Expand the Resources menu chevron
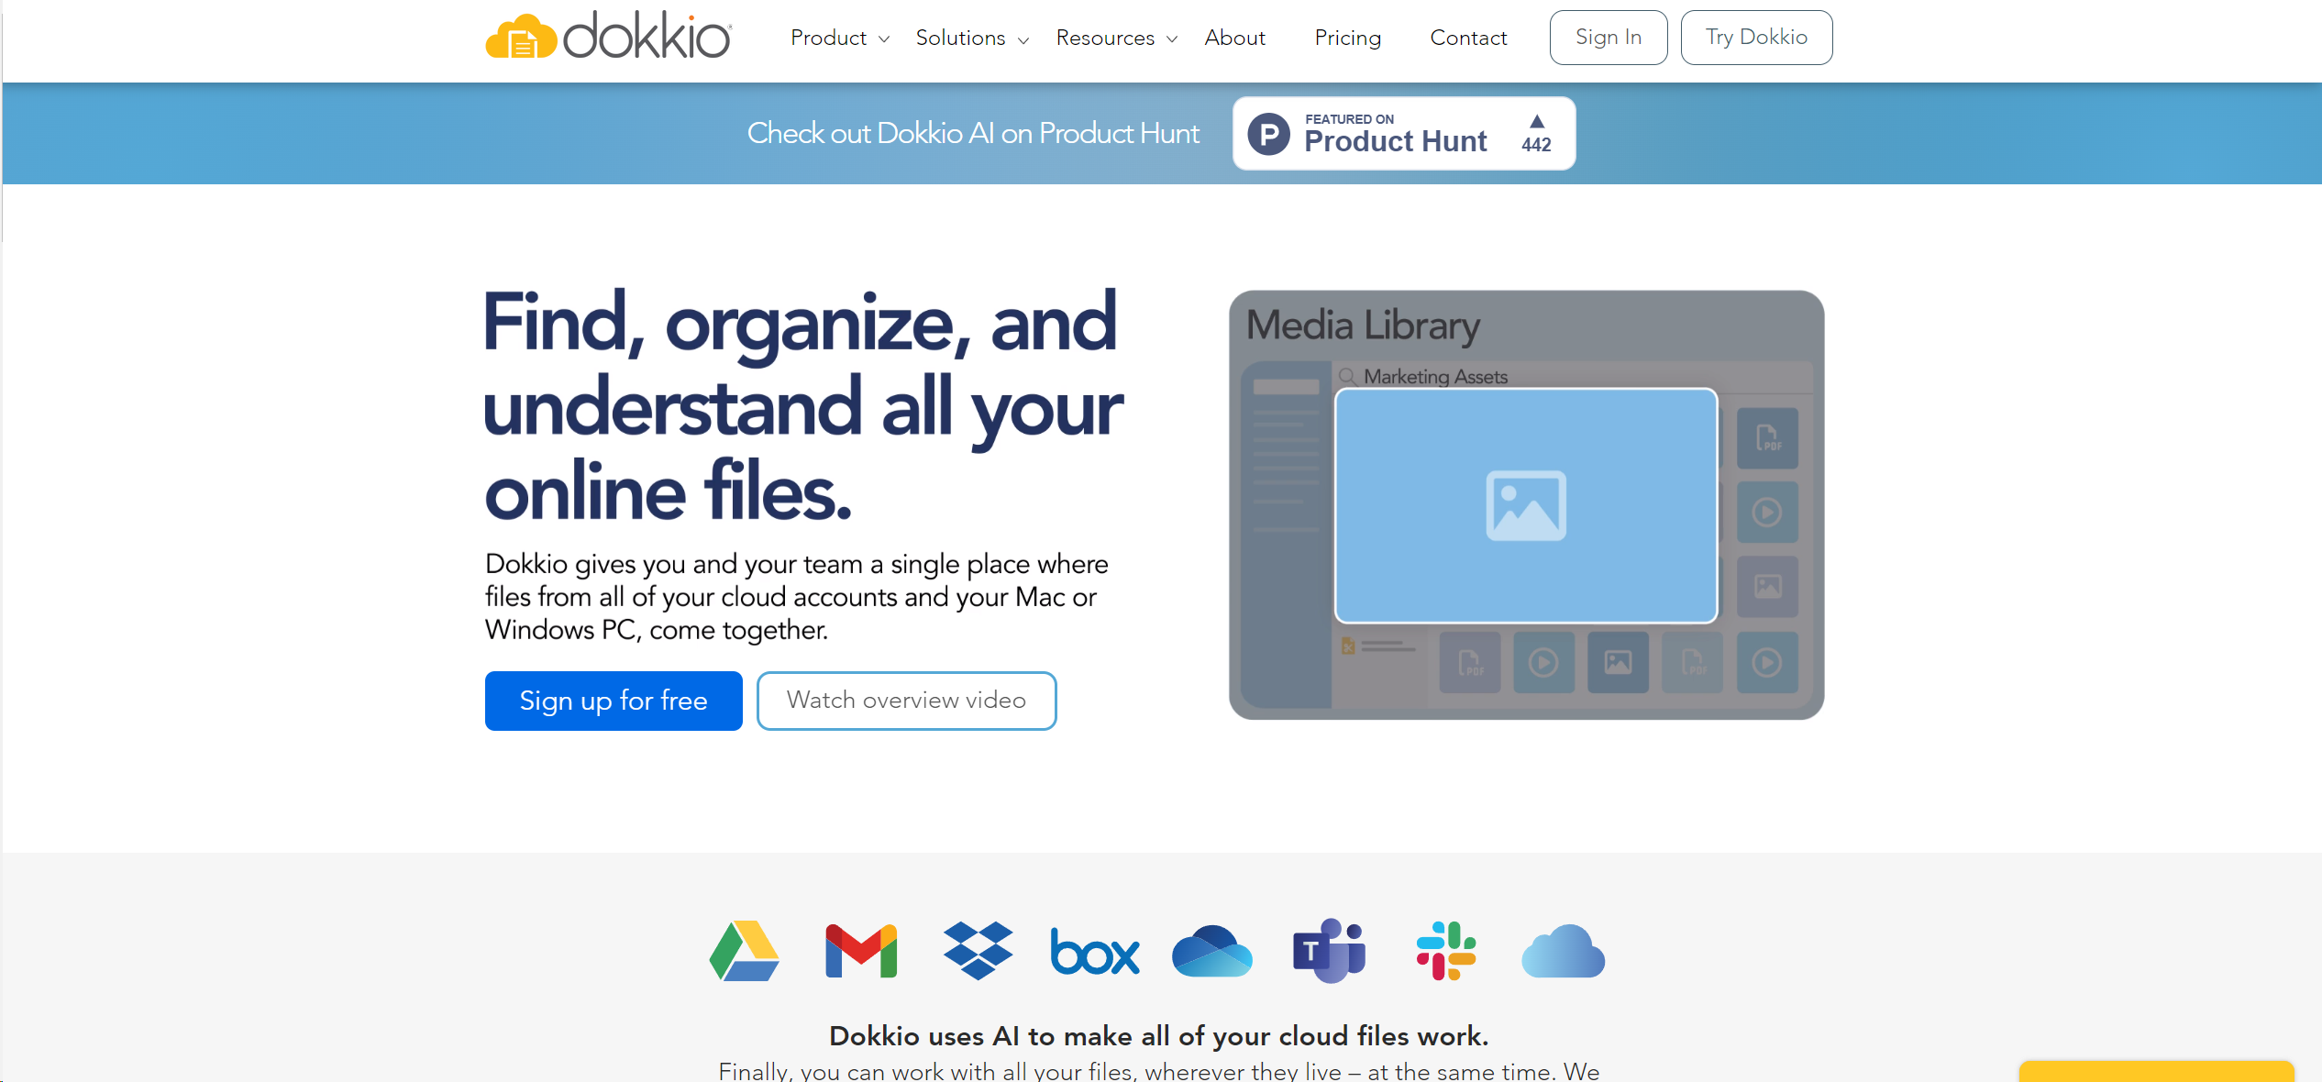This screenshot has height=1082, width=2322. [1171, 39]
